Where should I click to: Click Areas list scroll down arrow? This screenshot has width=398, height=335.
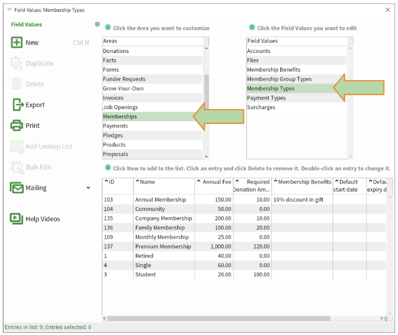tap(206, 157)
